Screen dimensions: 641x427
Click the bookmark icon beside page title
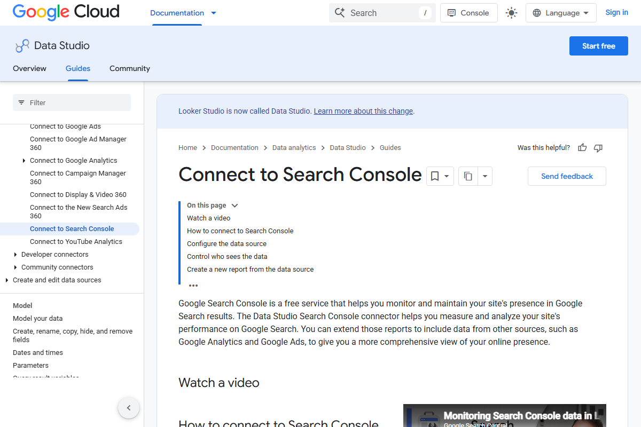[x=435, y=176]
